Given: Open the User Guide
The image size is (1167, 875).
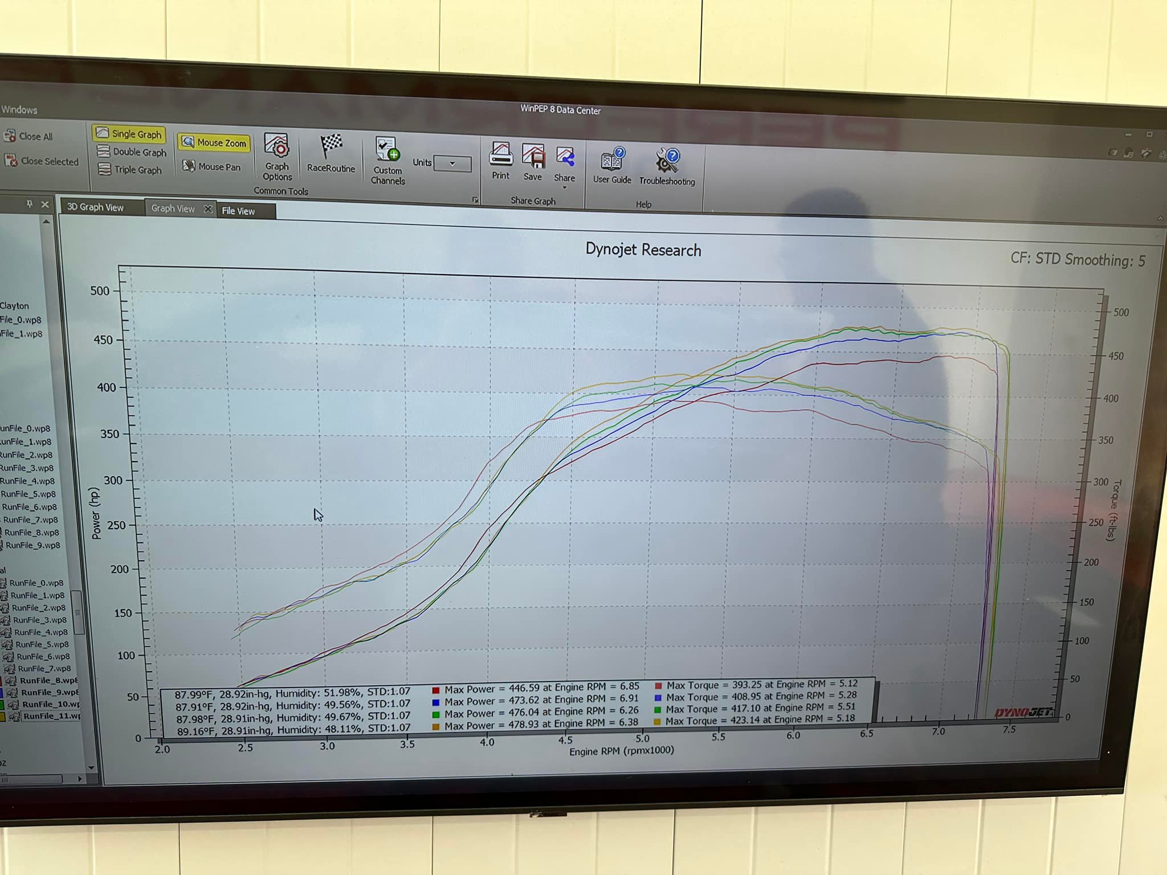Looking at the screenshot, I should point(612,165).
